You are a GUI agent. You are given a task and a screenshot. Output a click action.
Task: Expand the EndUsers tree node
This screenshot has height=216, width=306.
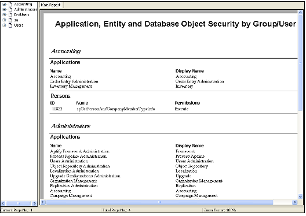pos(4,15)
